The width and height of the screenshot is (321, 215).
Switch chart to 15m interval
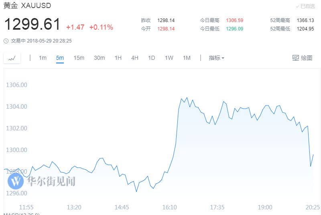79,58
